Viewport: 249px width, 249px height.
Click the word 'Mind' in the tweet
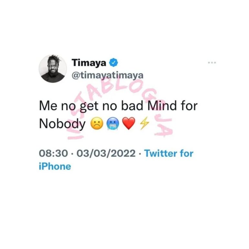162,106
